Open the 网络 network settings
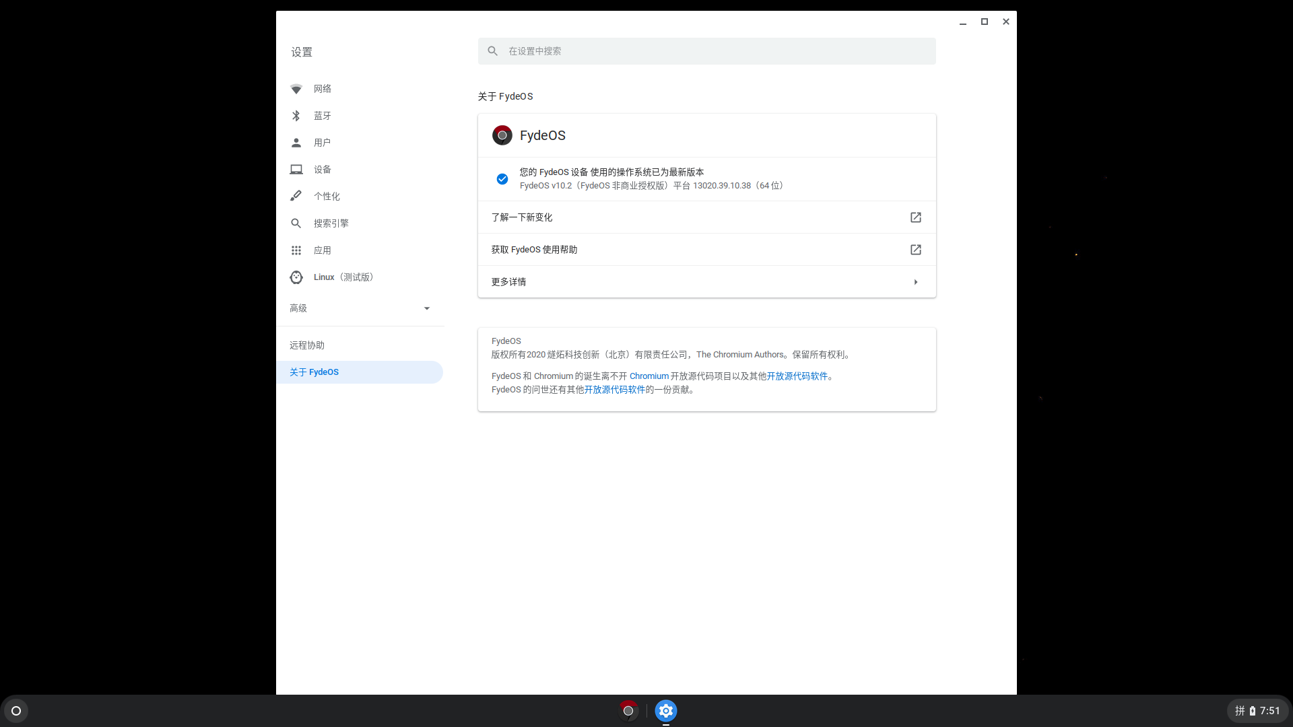Screen dimensions: 1293x727 360,89
